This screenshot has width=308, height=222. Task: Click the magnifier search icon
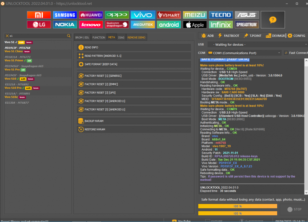click(69, 36)
